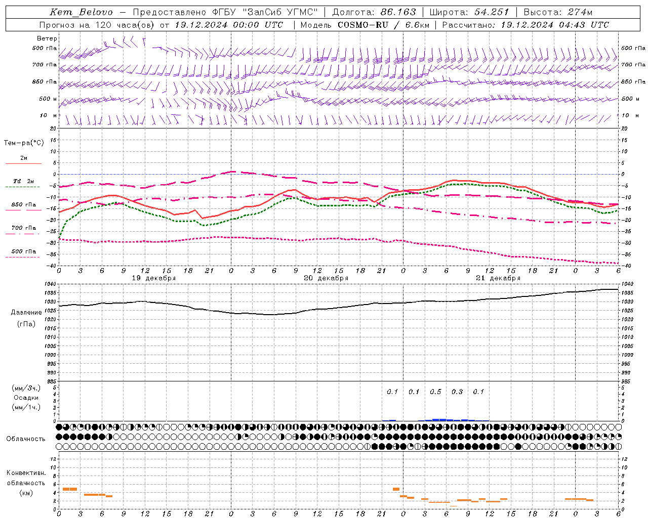The height and width of the screenshot is (518, 648).
Task: Click the "(мм/3ч.)" precipitation unit label
Action: [x=26, y=388]
